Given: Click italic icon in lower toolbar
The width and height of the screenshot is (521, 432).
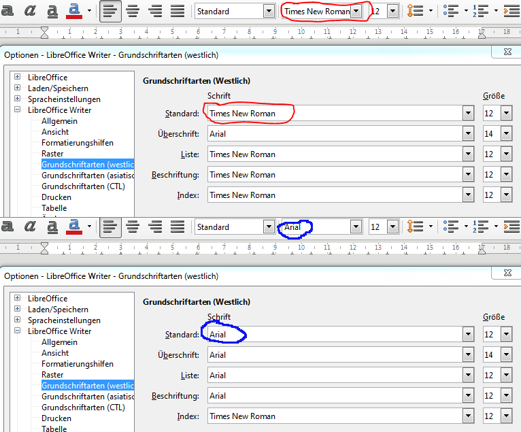Looking at the screenshot, I should [x=30, y=227].
